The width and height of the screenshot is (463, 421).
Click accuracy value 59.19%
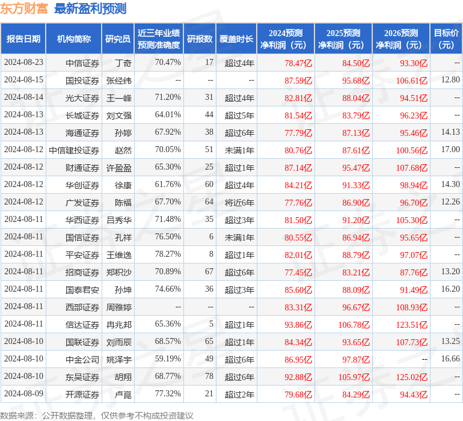(168, 358)
